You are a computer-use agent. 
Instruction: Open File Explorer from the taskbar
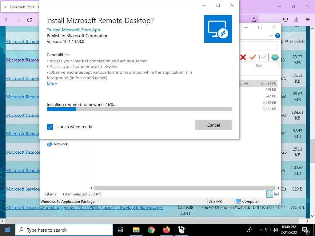(x=136, y=230)
